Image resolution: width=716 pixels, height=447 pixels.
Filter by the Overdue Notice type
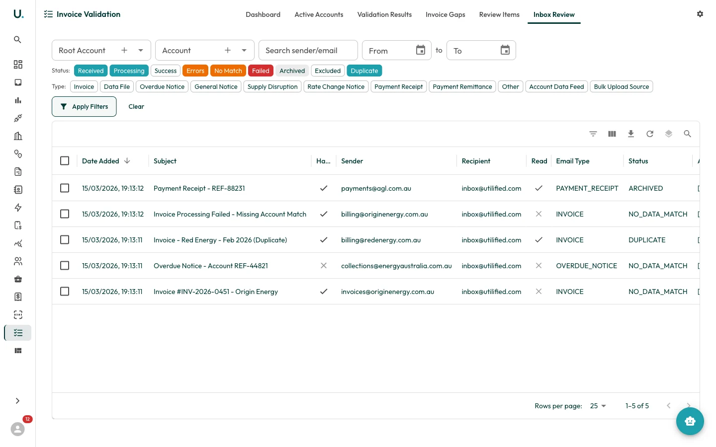(x=162, y=87)
